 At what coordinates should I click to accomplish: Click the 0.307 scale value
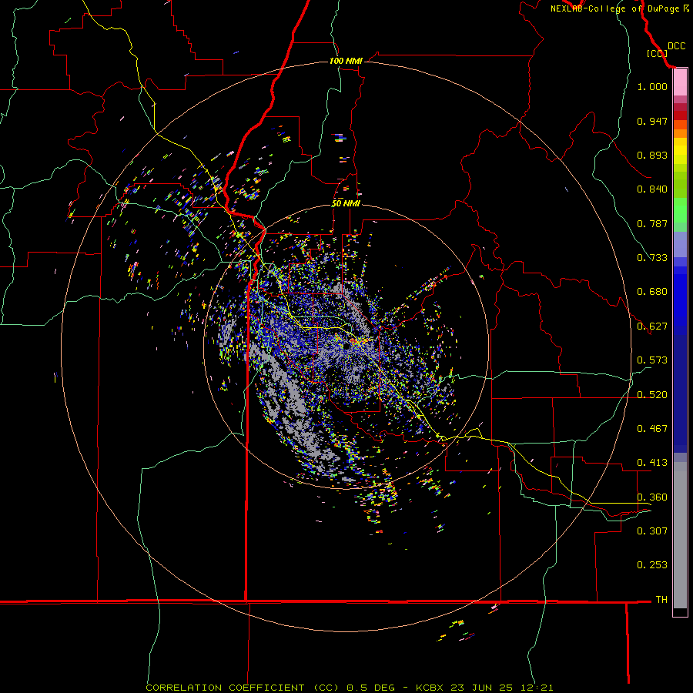[x=652, y=531]
